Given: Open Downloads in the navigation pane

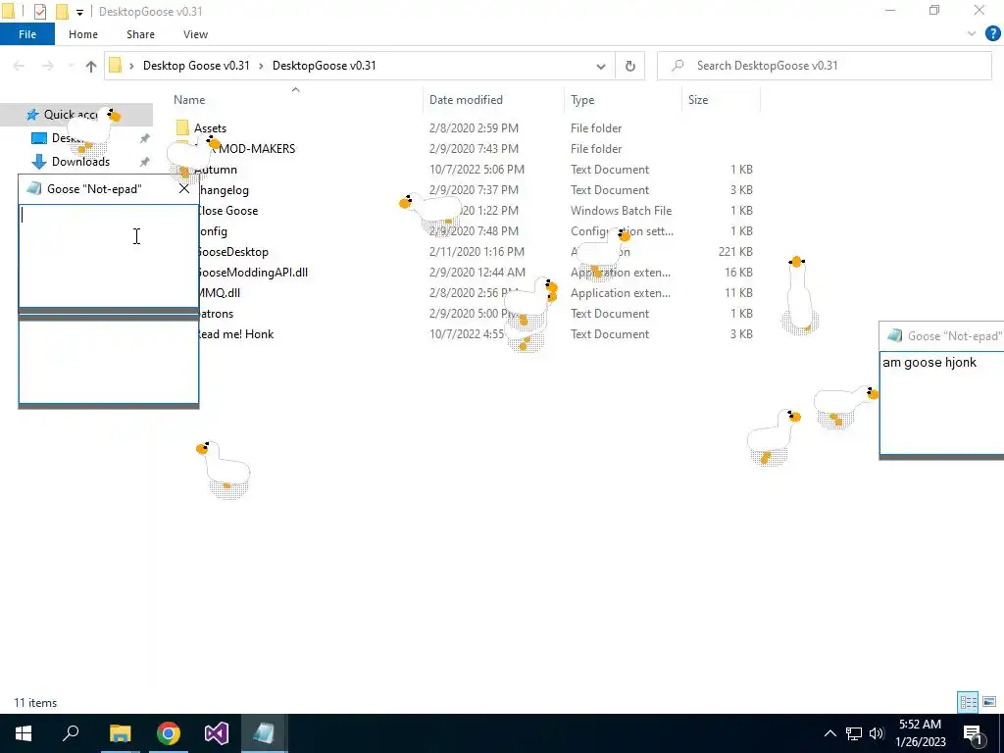Looking at the screenshot, I should click(x=80, y=162).
